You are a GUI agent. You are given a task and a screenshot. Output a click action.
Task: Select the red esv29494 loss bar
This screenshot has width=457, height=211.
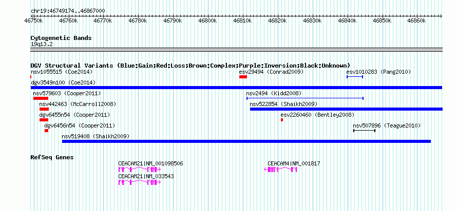[243, 77]
